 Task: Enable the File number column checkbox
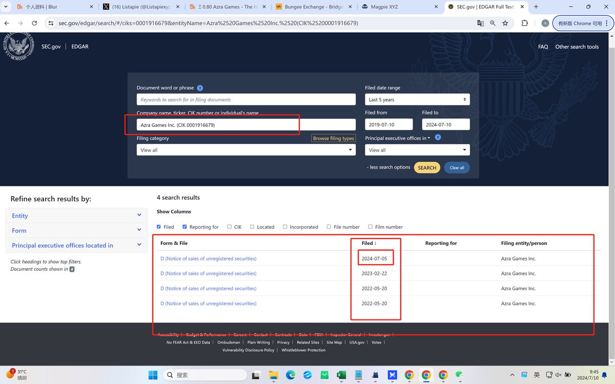329,227
